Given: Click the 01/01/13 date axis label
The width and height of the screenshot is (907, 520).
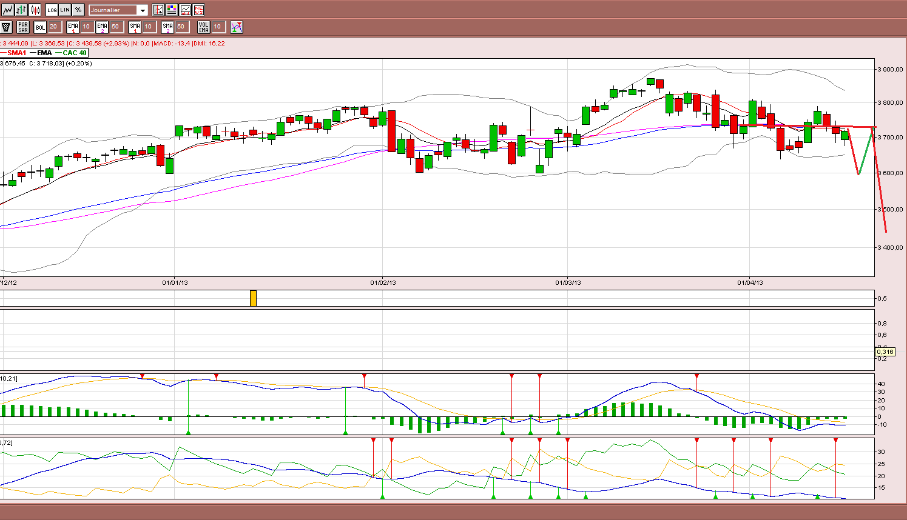Looking at the screenshot, I should [x=175, y=282].
